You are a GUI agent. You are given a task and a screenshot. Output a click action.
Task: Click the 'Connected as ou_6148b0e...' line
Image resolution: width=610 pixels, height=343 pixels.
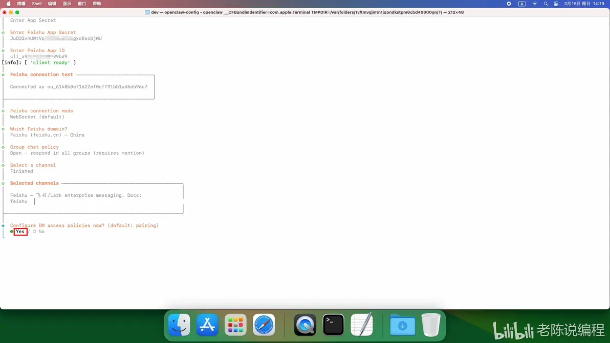(79, 86)
